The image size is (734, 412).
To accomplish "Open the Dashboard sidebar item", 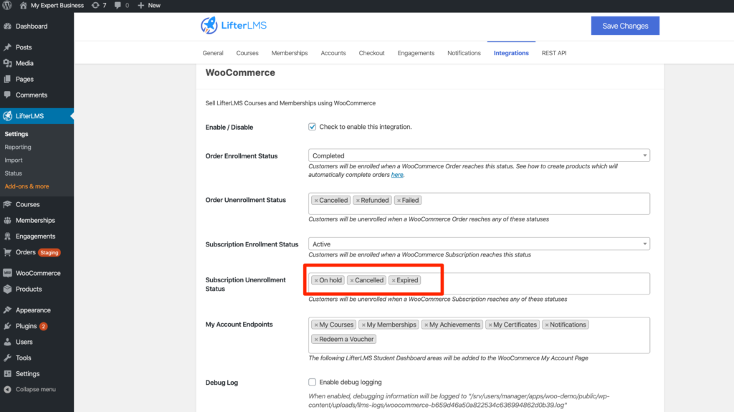I will 31,27.
